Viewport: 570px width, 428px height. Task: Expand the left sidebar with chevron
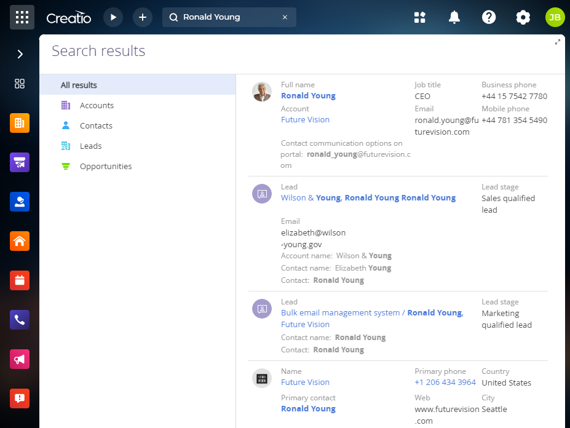(20, 54)
